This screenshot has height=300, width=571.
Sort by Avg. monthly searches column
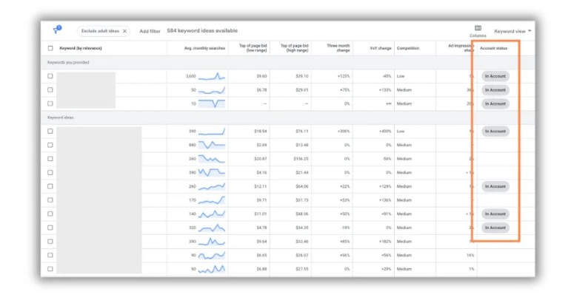coord(205,48)
